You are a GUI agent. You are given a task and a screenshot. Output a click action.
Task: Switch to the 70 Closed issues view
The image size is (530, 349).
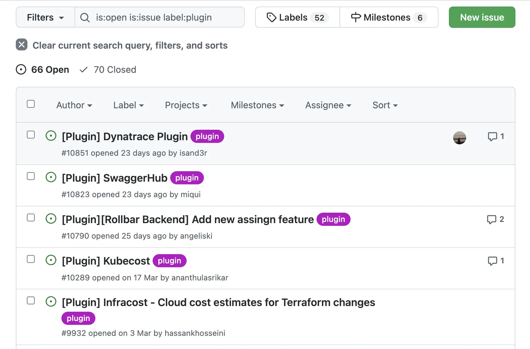114,70
